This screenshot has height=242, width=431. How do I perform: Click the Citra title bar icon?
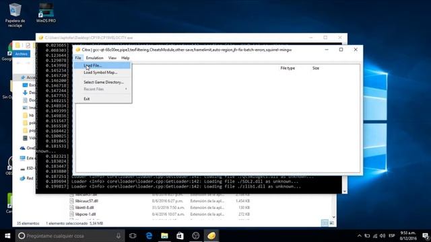78,50
